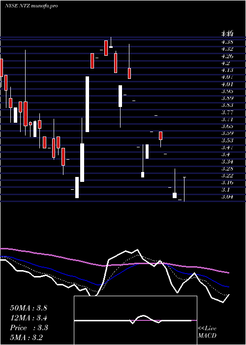Viewport: 246px width, 345px height.
Task: Click the 3.47 price axis label
Action: [x=227, y=147]
